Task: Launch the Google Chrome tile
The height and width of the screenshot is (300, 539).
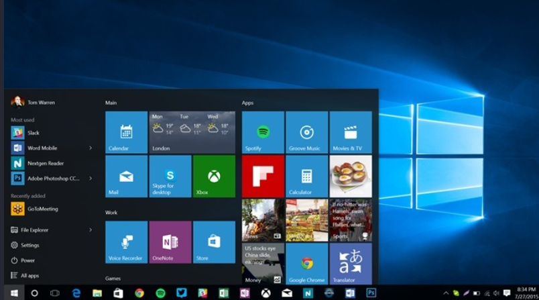Action: coord(306,264)
